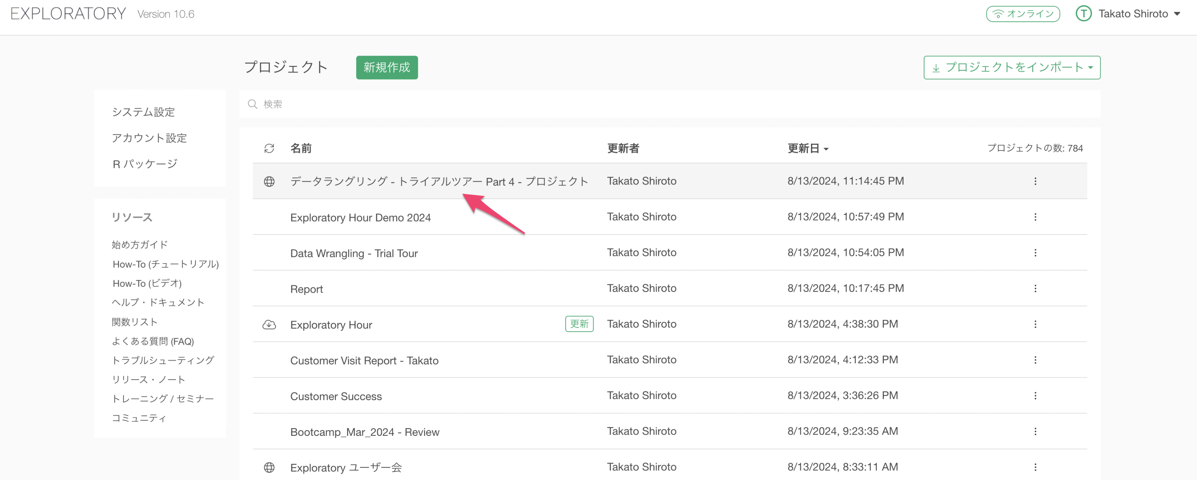Open How-To (チュートリアル) link
The width and height of the screenshot is (1197, 480).
[166, 264]
